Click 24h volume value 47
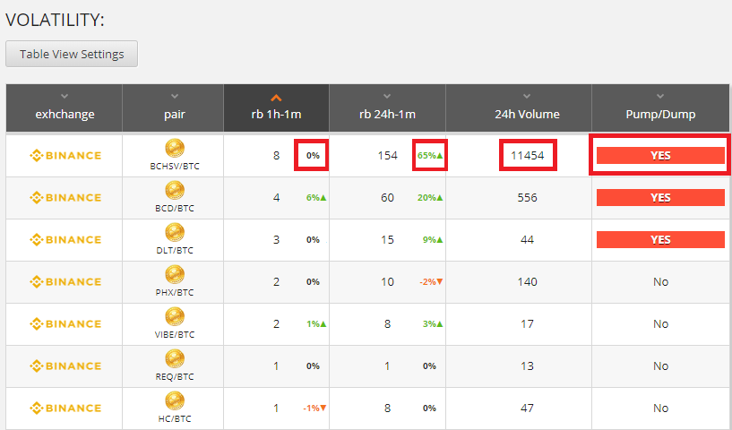The width and height of the screenshot is (732, 430). point(527,408)
